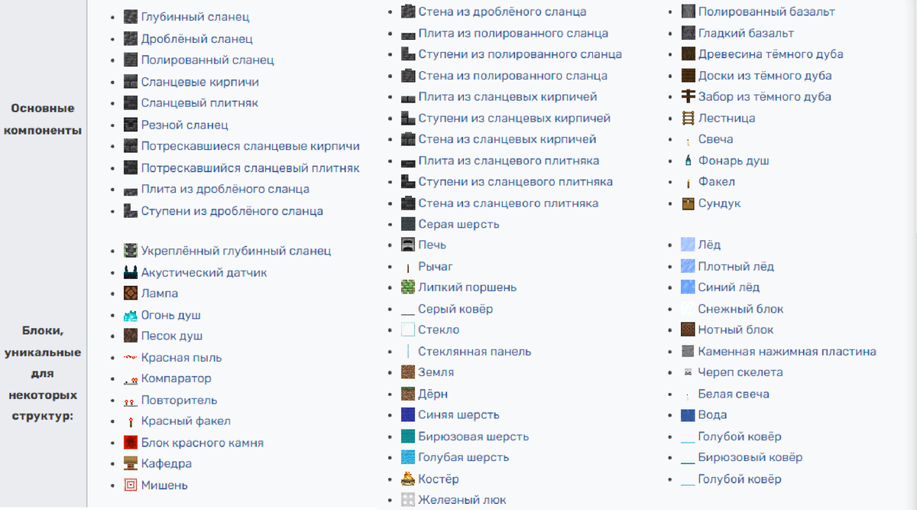
Task: Click the Железный люк trapdoor icon
Action: (x=407, y=500)
